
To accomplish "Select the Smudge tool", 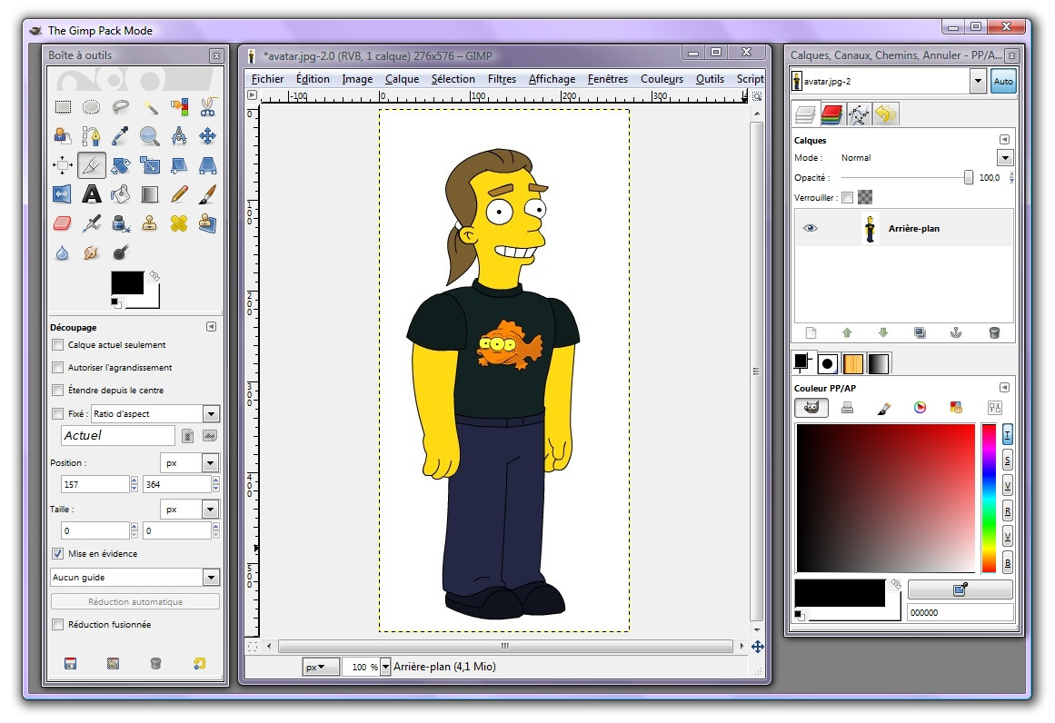I will tap(92, 253).
